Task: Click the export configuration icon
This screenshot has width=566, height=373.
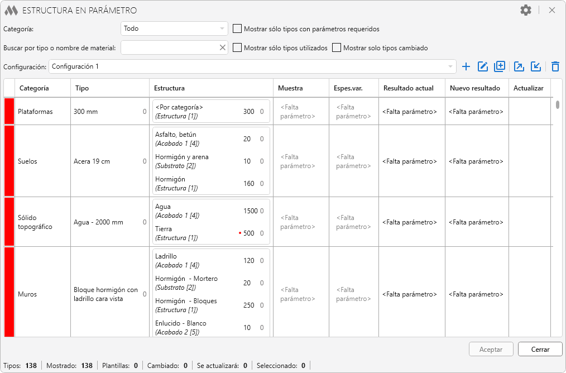Action: pos(519,66)
